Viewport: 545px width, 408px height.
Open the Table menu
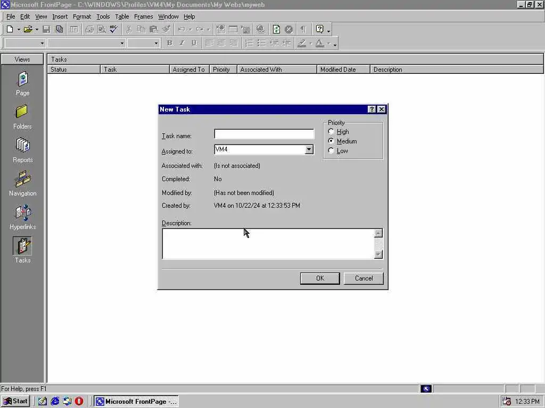click(x=122, y=16)
